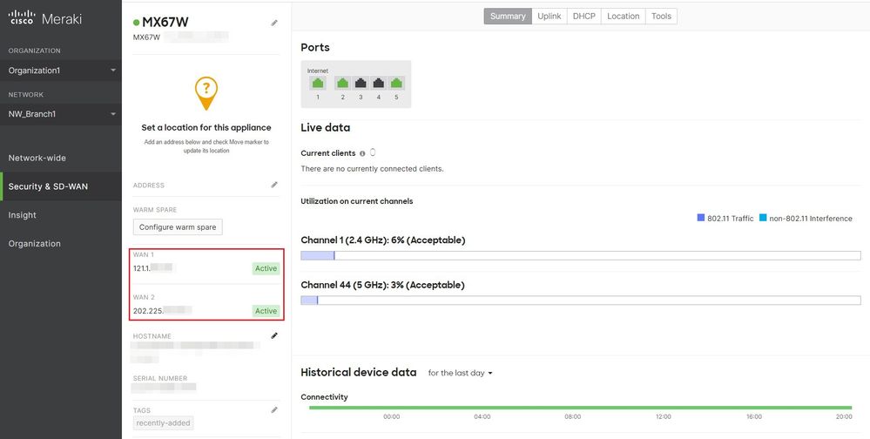This screenshot has width=870, height=439.
Task: Switch to the DHCP tab
Action: [x=584, y=16]
